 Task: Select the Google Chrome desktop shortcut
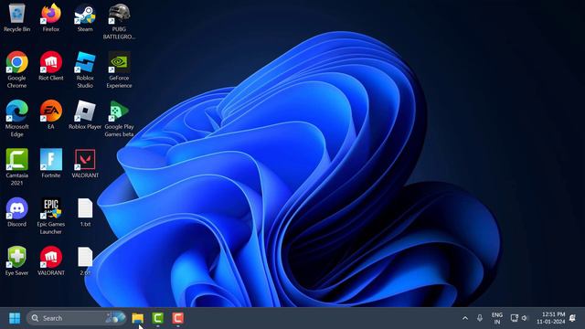16,69
